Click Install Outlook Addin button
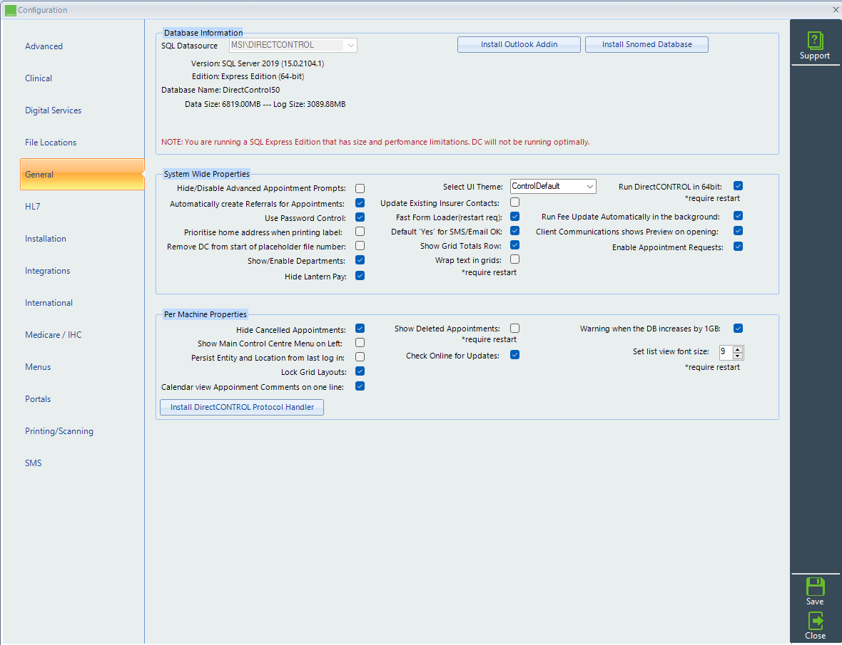 click(x=519, y=44)
